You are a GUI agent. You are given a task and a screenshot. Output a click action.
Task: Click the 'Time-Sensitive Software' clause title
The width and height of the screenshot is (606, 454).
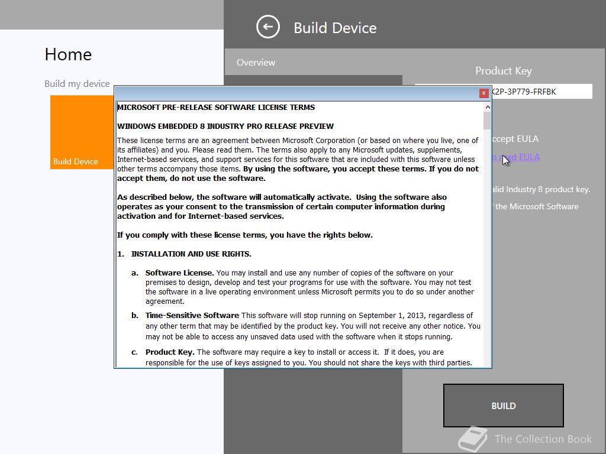(192, 316)
